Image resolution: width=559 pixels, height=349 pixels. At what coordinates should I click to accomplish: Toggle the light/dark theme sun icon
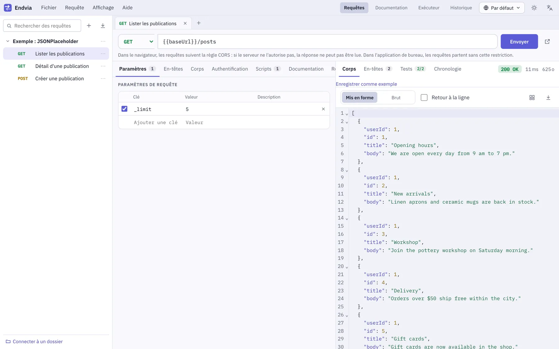[534, 8]
